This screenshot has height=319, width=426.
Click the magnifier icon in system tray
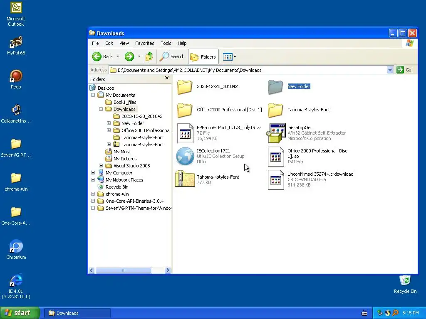coord(395,313)
